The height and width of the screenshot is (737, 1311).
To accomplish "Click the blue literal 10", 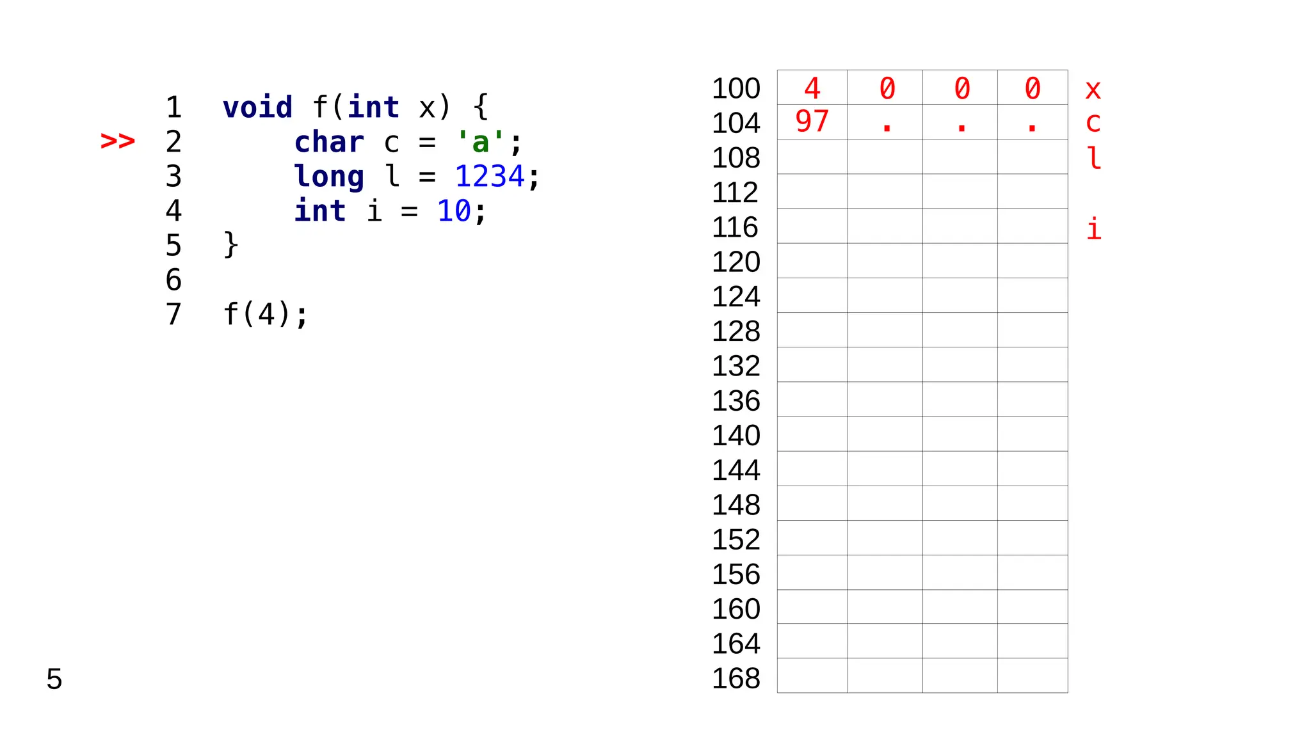I will [x=454, y=211].
